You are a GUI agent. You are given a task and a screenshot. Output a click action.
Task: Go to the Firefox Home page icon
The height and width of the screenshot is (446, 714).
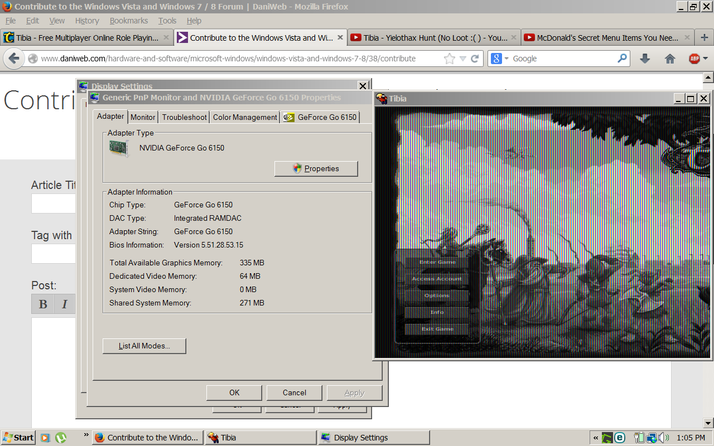(x=670, y=59)
